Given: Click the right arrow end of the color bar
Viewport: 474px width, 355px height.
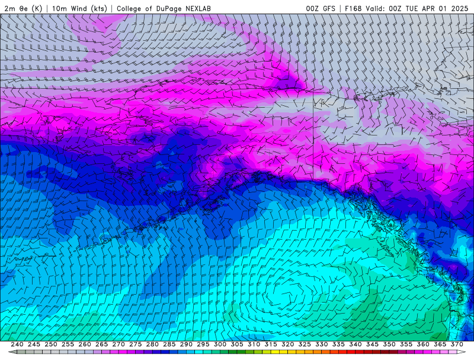Looking at the screenshot, I should 462,352.
